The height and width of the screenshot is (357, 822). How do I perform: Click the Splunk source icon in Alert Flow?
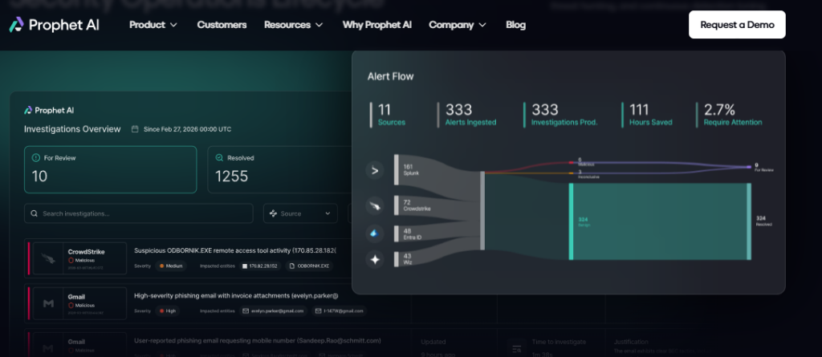tap(374, 170)
